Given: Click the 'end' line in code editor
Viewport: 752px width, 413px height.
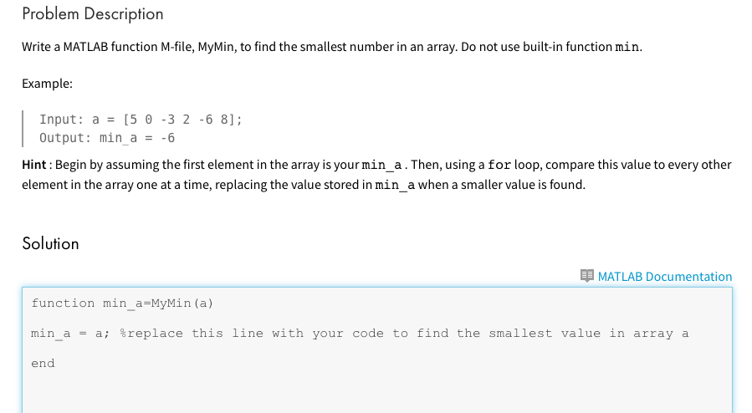Looking at the screenshot, I should coord(43,363).
